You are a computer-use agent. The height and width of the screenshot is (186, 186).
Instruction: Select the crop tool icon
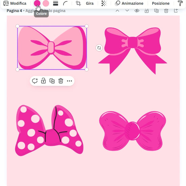click(x=78, y=3)
